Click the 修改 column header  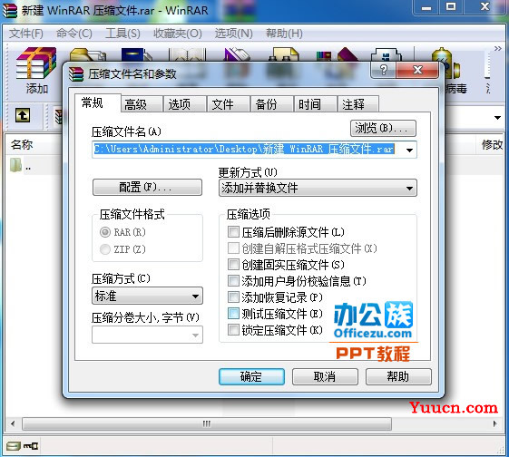pos(492,145)
